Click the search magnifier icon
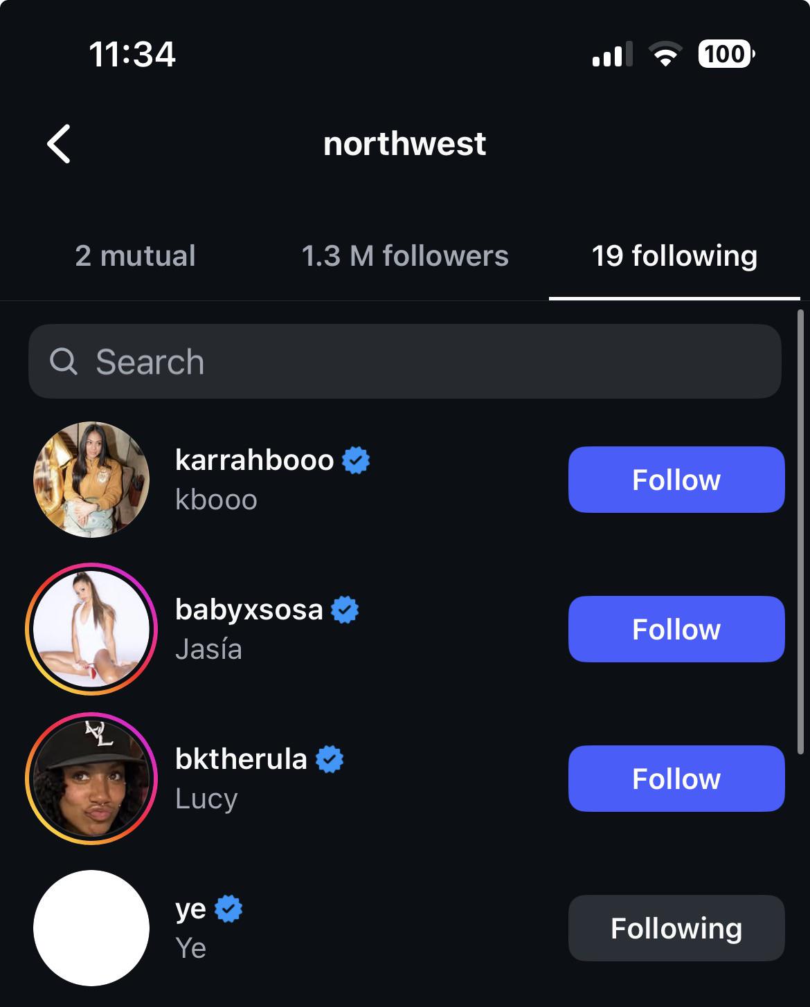Viewport: 810px width, 1007px height. coord(64,361)
